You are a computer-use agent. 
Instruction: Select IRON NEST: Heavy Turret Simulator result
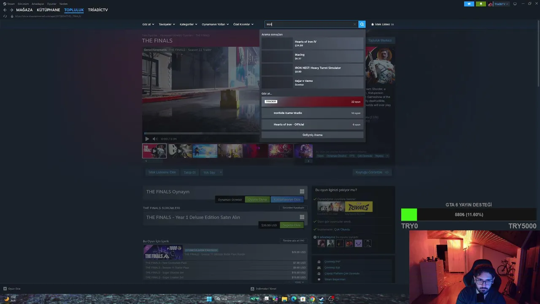312,69
